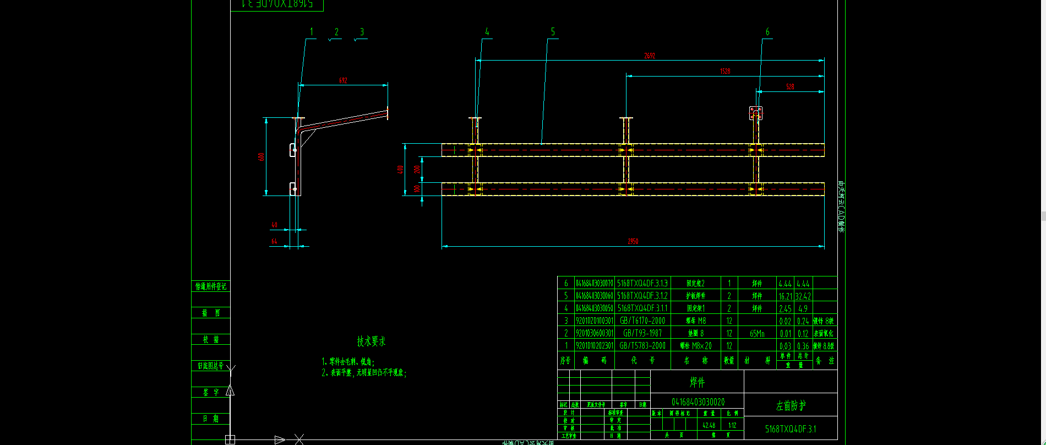The width and height of the screenshot is (1046, 445).
Task: Select designation 5168TXQ4DF.3.1.1
Action: (642, 308)
